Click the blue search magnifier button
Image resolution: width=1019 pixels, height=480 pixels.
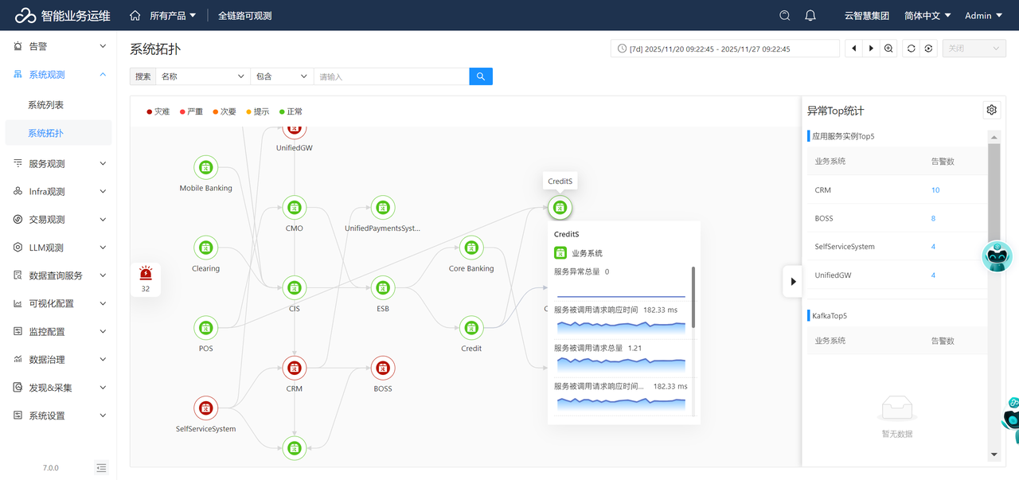tap(481, 76)
